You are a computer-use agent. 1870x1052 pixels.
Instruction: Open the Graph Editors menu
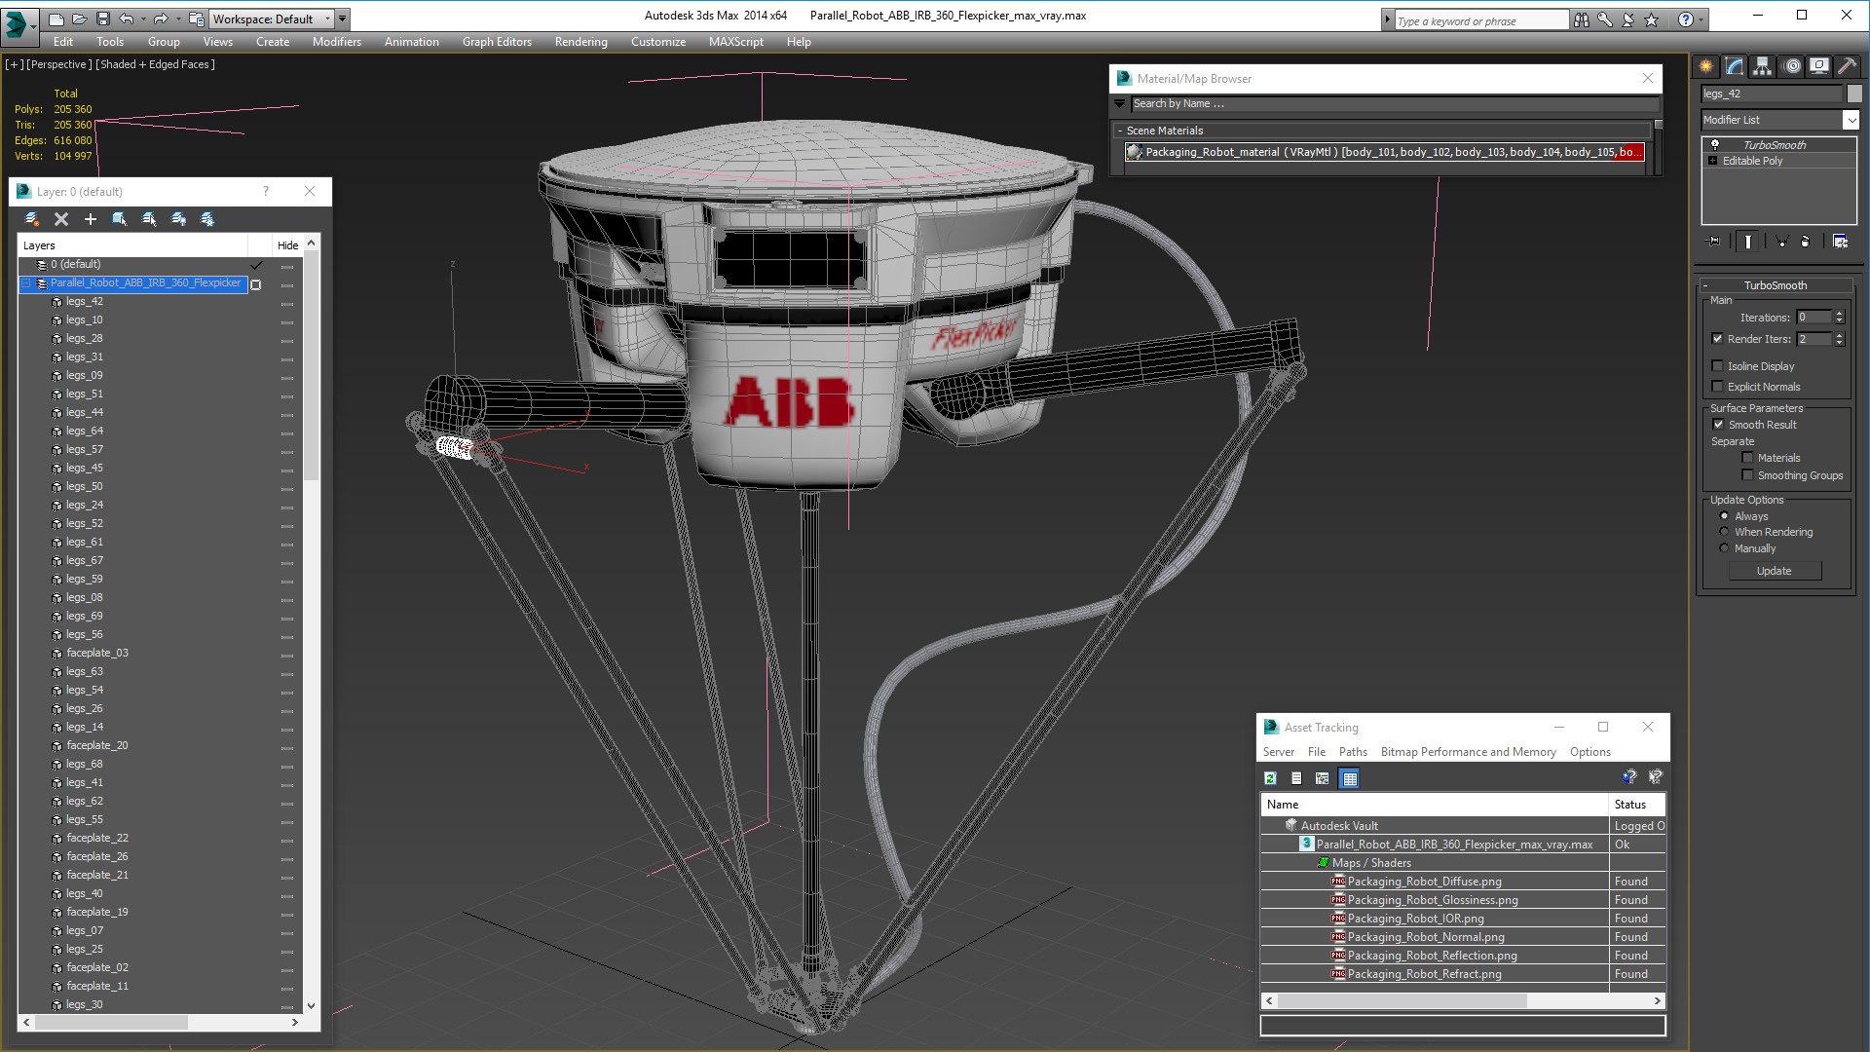click(x=497, y=42)
